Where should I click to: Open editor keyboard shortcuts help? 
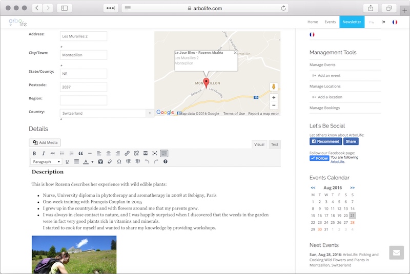[x=165, y=162]
